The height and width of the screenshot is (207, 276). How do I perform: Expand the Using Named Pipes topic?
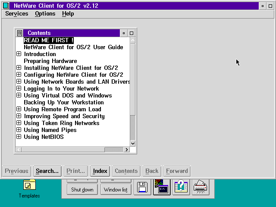click(19, 130)
